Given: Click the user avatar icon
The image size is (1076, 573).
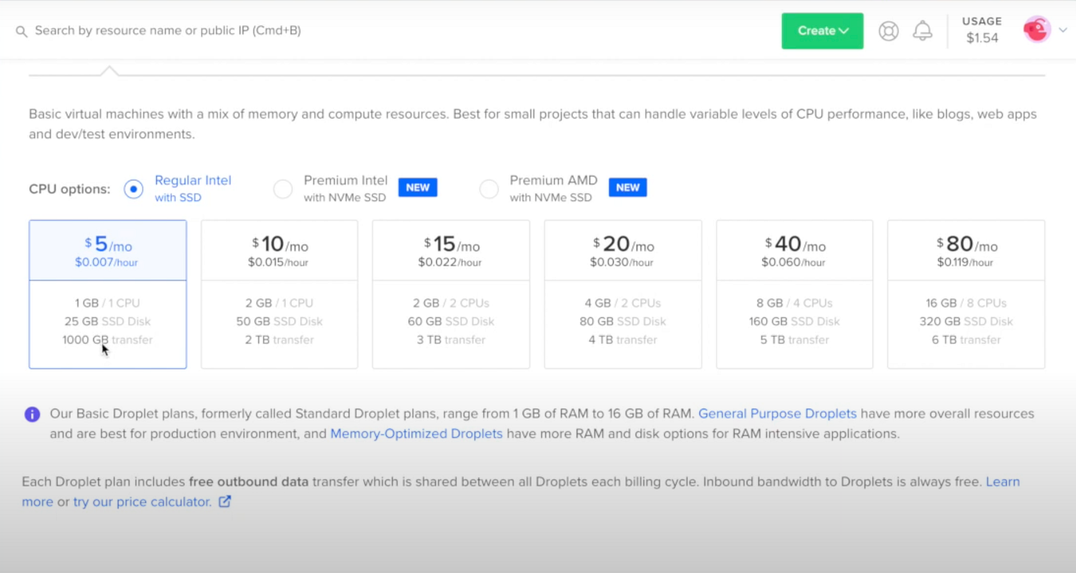Looking at the screenshot, I should point(1036,30).
